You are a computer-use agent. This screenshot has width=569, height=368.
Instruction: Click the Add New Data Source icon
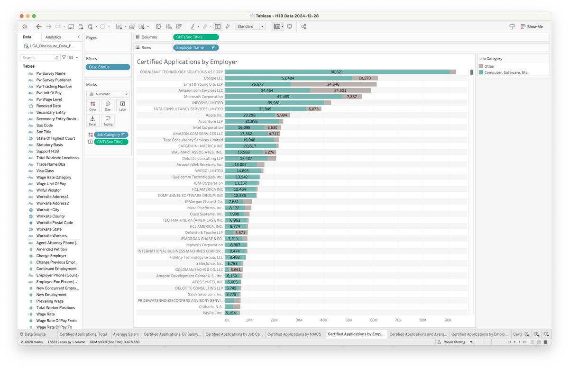[x=81, y=27]
